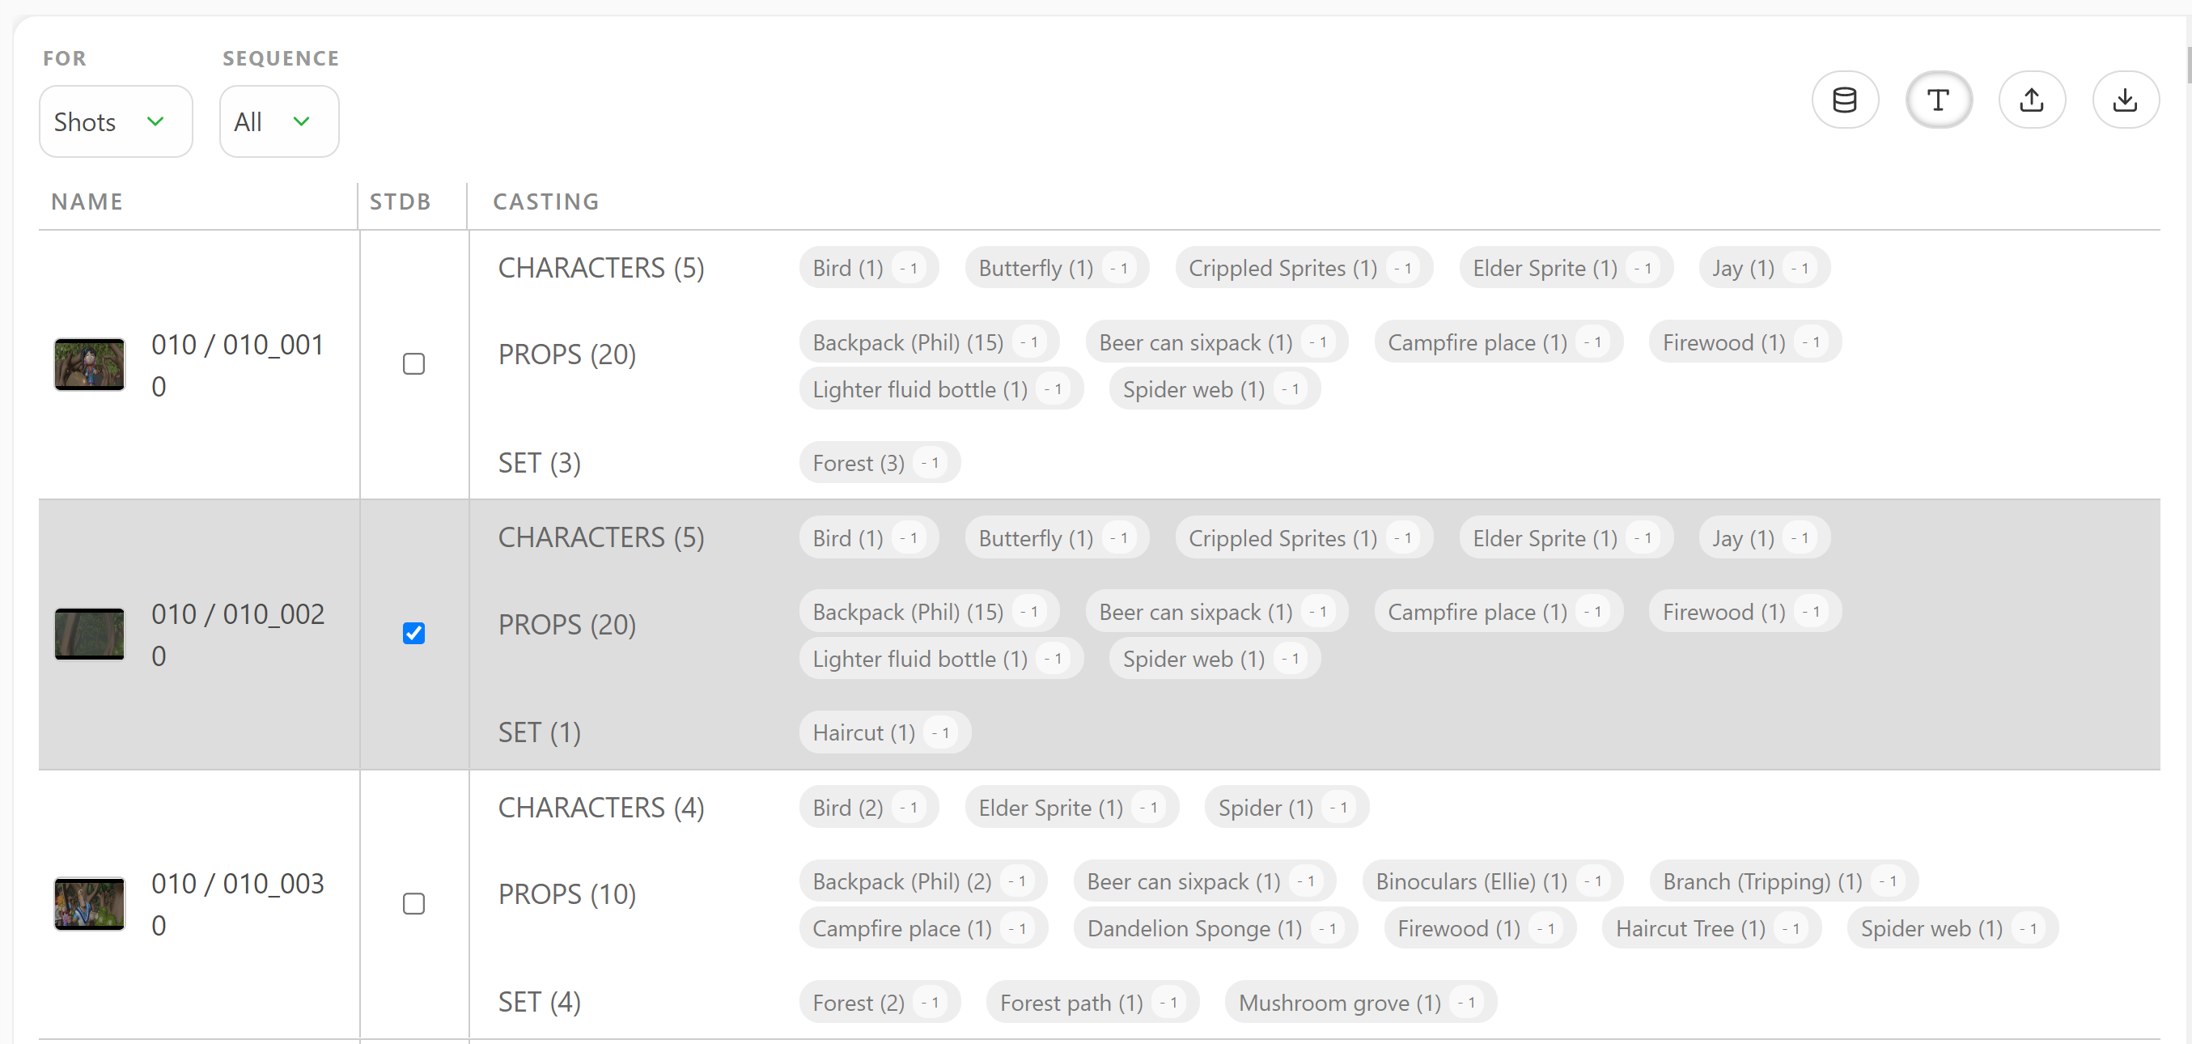This screenshot has width=2192, height=1044.
Task: Click -1 on Elder Sprite in 010_003
Action: [x=1150, y=808]
